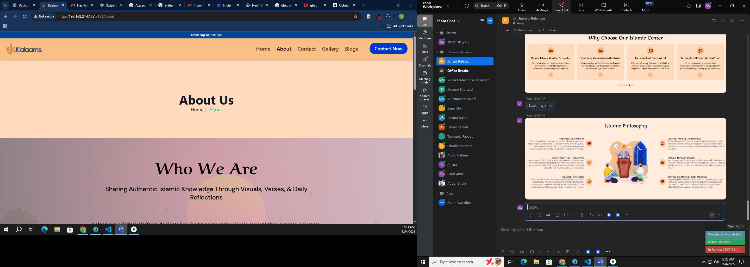Go back using Zoom's back arrow
This screenshot has height=267, width=750.
coord(448,6)
